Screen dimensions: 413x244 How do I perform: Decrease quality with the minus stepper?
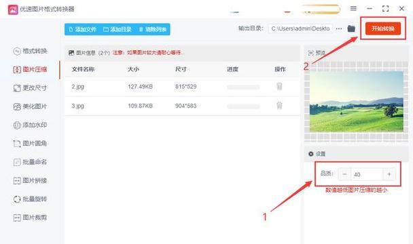(x=344, y=174)
